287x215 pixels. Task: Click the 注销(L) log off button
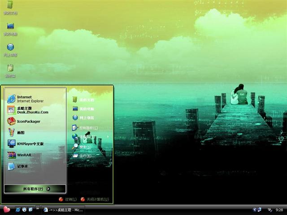click(68, 199)
